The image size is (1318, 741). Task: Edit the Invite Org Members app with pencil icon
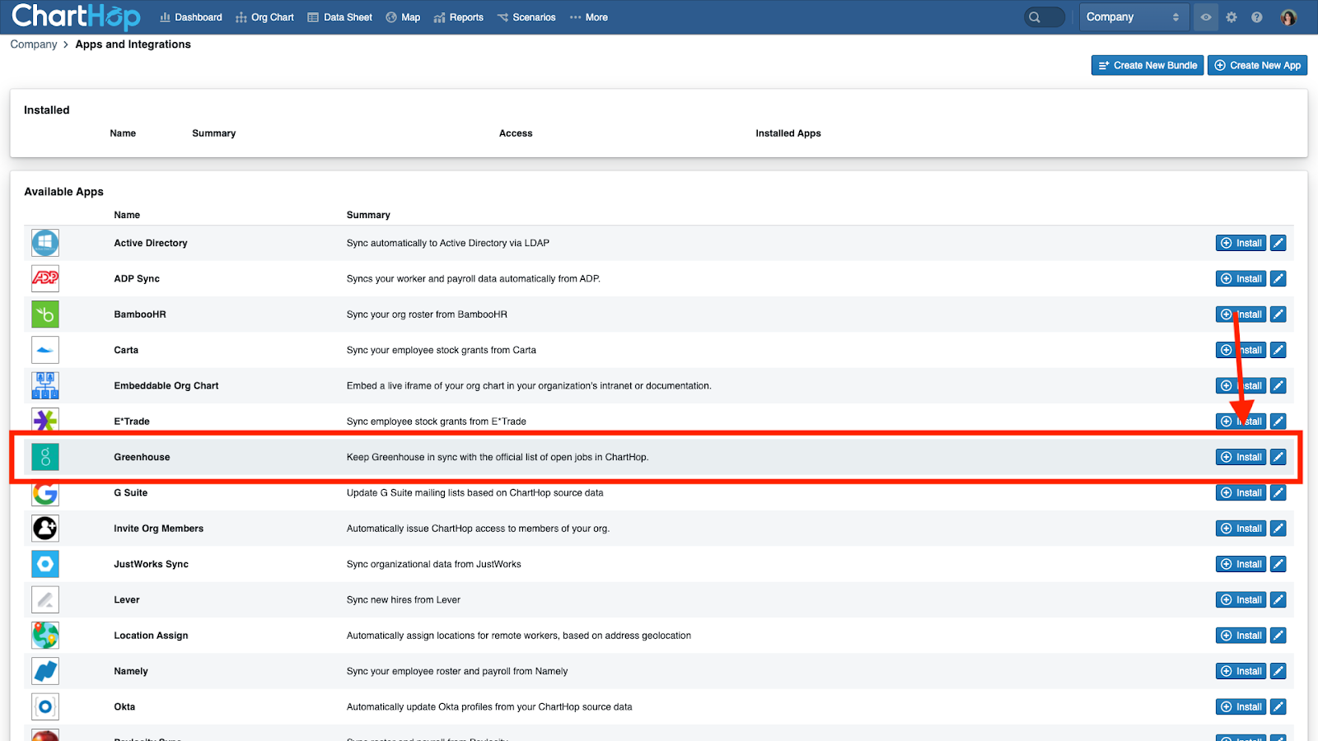point(1278,529)
